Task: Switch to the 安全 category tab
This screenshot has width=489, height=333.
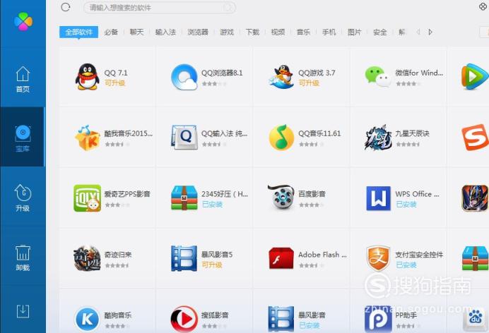Action: click(x=380, y=32)
